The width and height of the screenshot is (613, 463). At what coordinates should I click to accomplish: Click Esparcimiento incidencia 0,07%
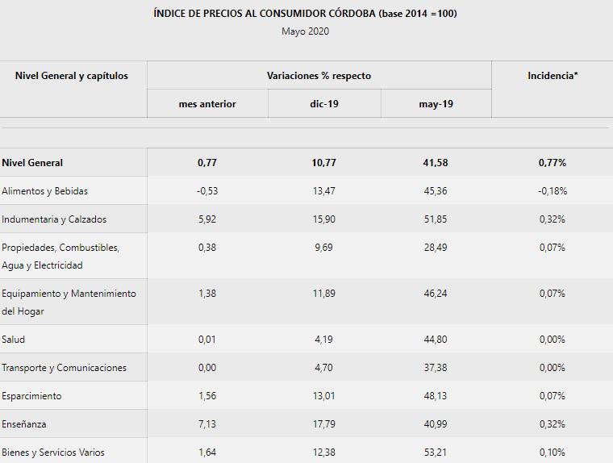[553, 396]
